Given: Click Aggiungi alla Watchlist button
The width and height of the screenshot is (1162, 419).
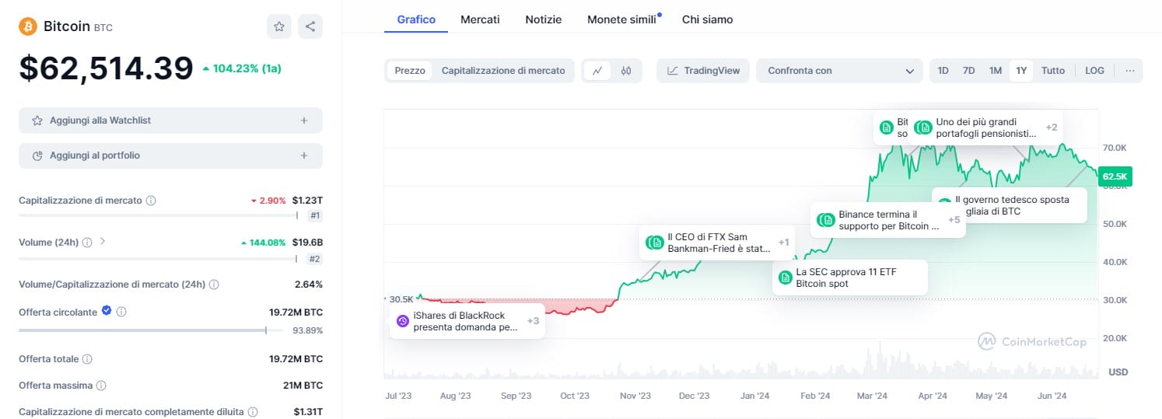Looking at the screenshot, I should point(170,120).
